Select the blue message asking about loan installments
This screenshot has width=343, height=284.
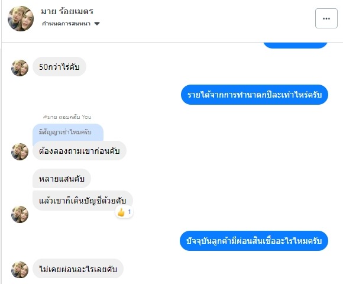click(x=254, y=241)
